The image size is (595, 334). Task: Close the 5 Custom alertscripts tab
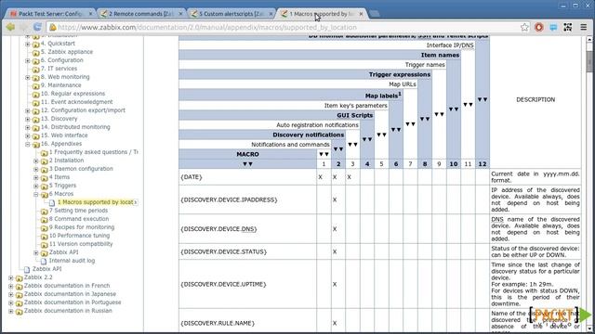[271, 14]
